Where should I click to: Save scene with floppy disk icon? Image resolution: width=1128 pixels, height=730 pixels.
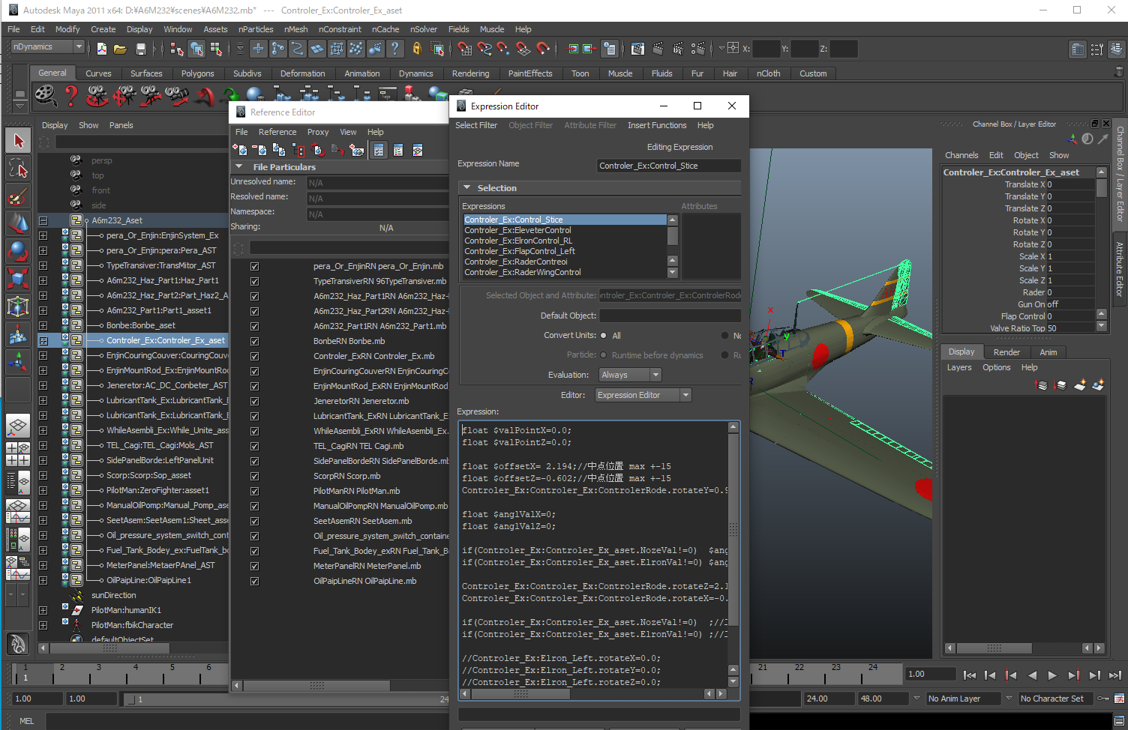140,49
